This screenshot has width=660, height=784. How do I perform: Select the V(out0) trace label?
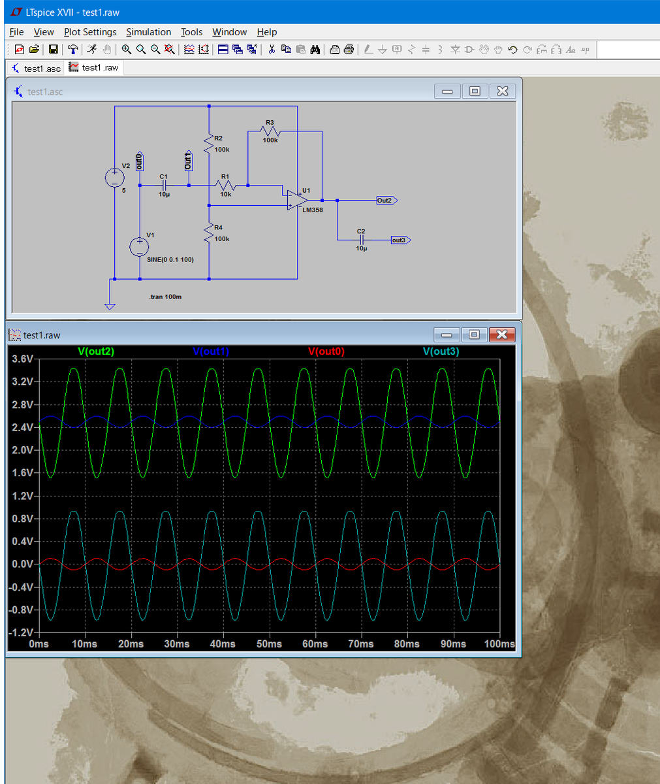326,351
